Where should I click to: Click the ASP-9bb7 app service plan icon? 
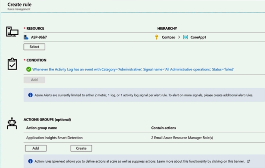click(x=26, y=37)
